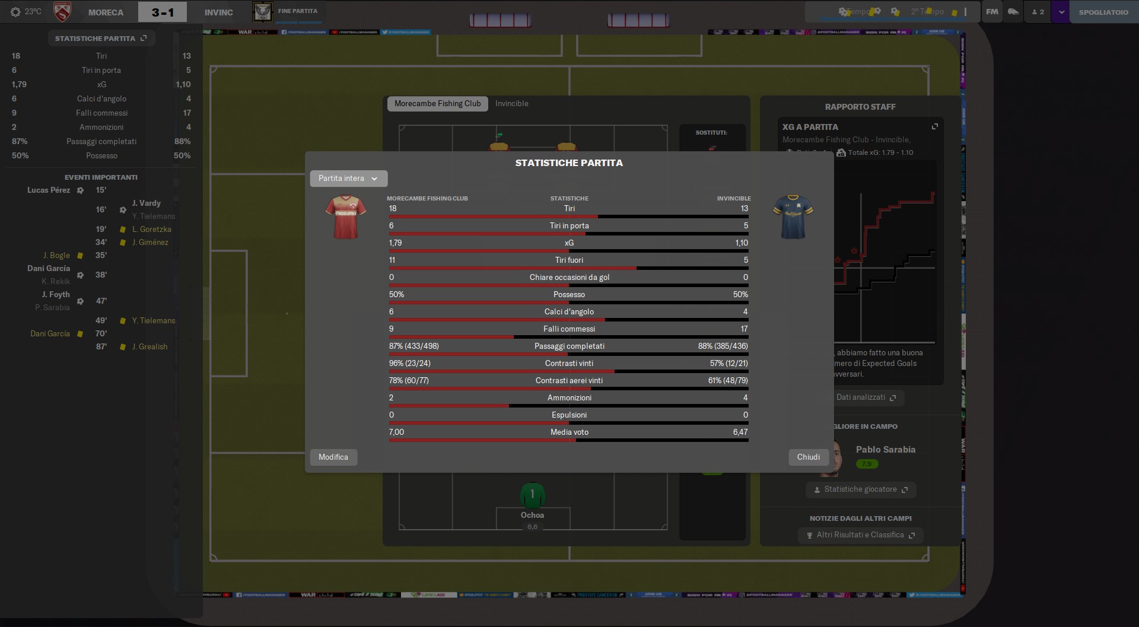
Task: Click the Invincible club crest in scoreboard
Action: [262, 11]
